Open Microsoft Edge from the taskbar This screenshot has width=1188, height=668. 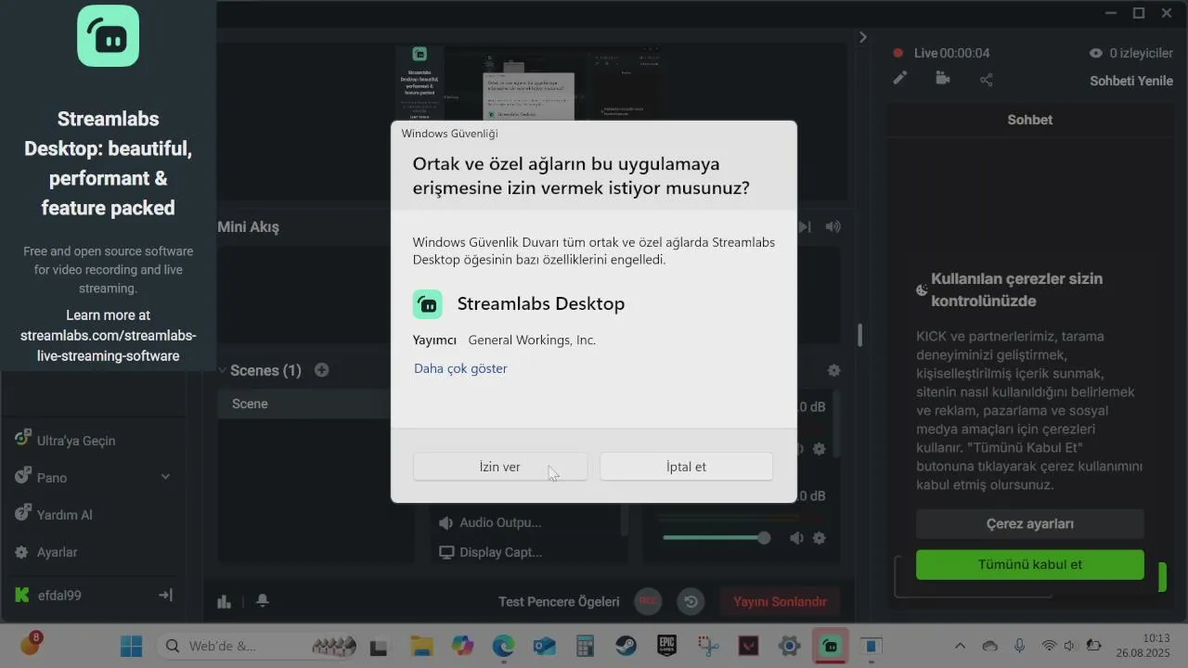click(x=503, y=646)
